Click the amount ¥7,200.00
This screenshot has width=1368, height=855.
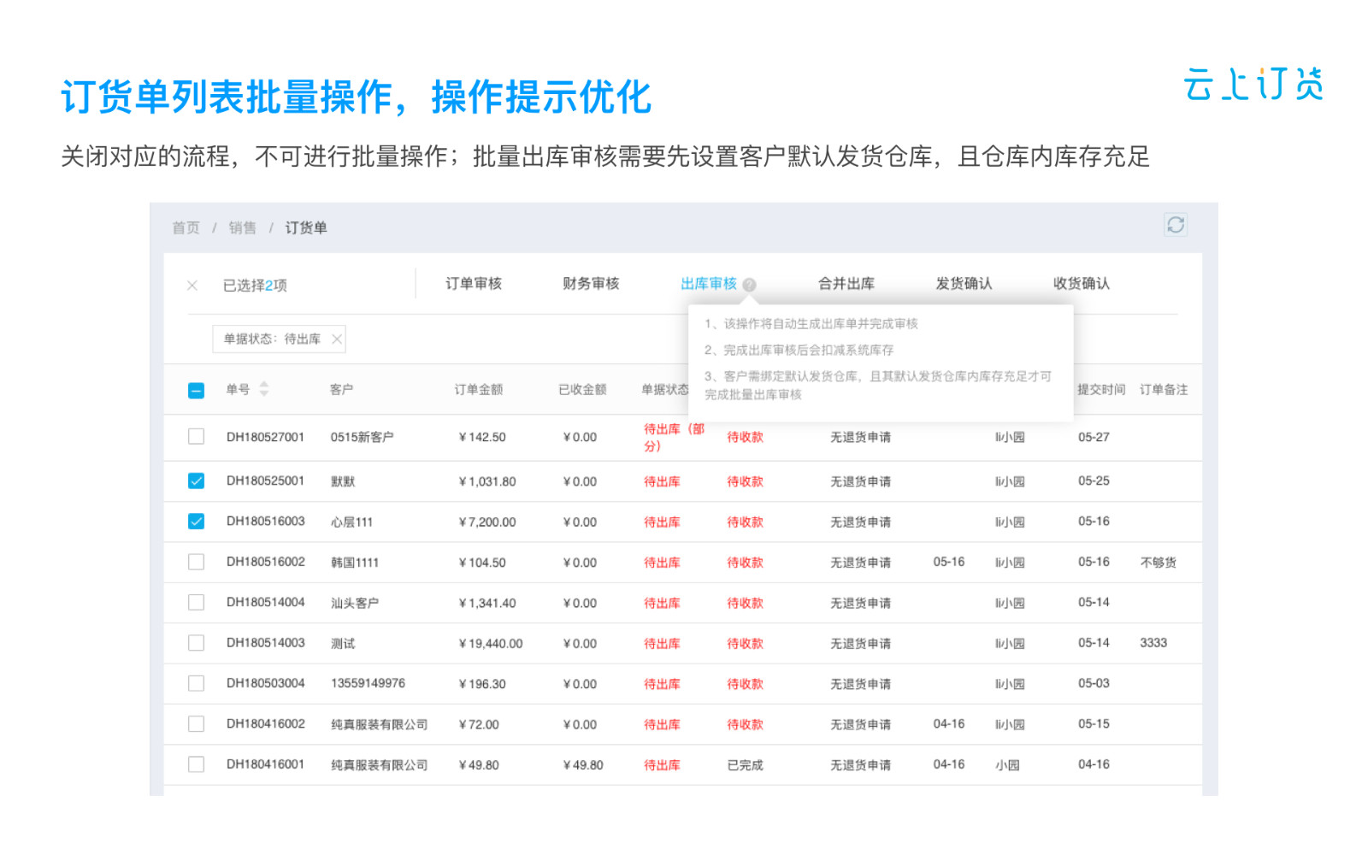(487, 522)
